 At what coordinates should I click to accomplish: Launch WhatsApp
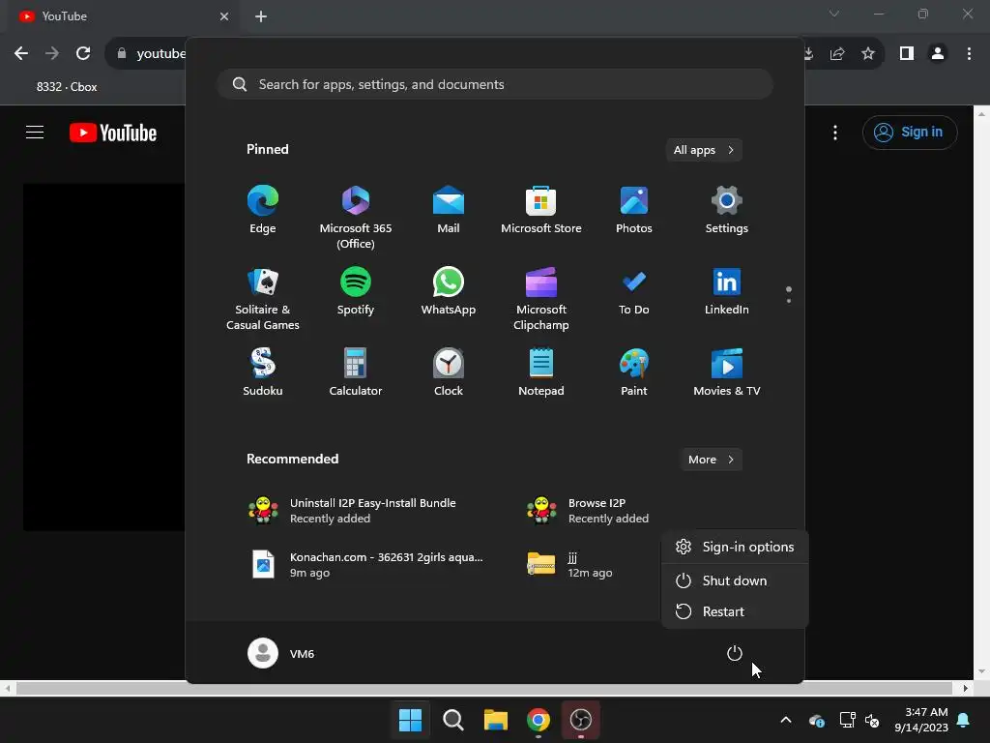click(x=449, y=291)
